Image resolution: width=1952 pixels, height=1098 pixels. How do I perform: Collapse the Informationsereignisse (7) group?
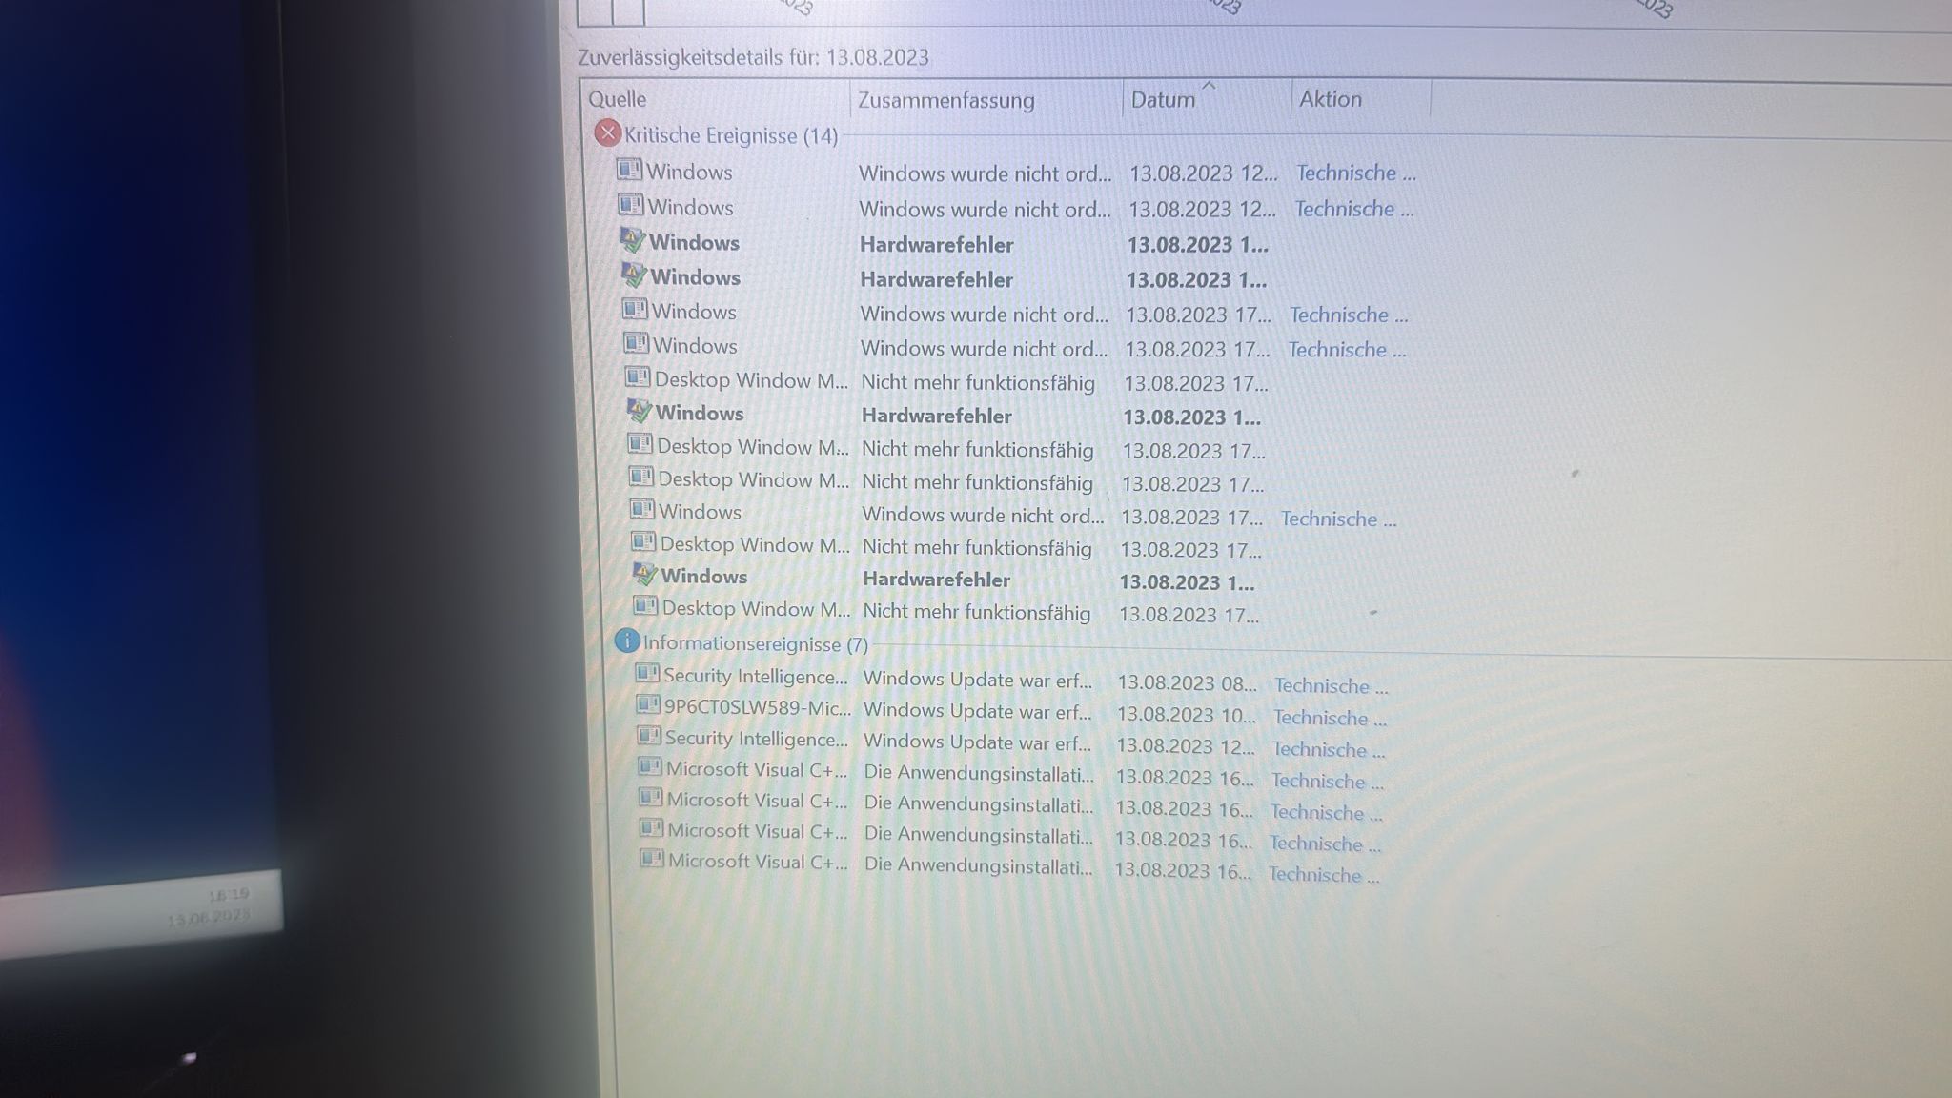(755, 644)
